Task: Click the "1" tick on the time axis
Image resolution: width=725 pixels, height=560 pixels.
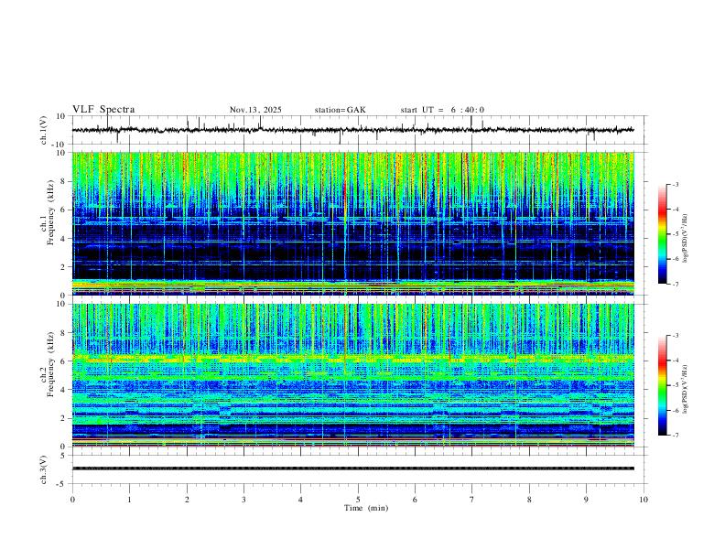Action: 129,500
